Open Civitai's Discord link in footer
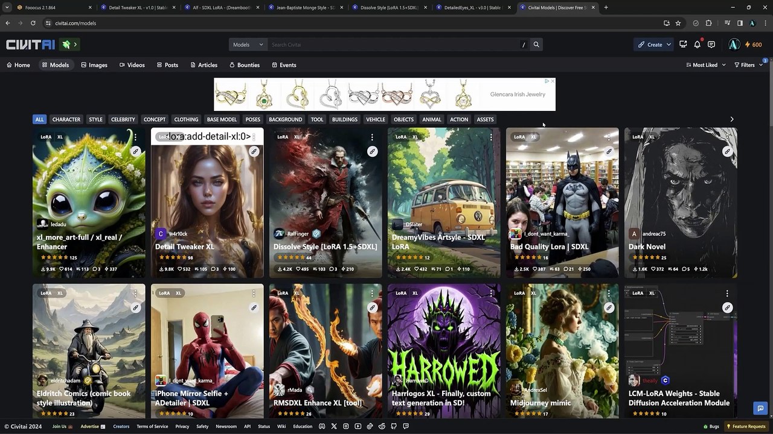 (322, 426)
